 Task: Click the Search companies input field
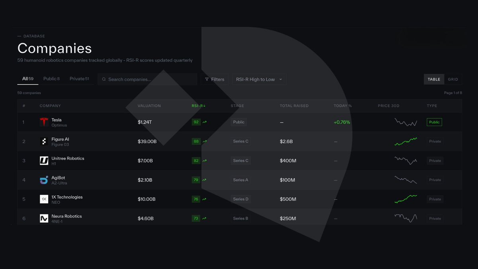click(x=147, y=79)
